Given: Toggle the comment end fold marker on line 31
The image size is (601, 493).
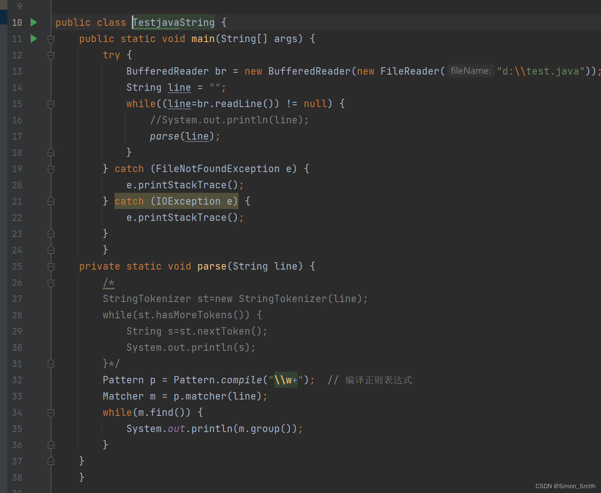Looking at the screenshot, I should 51,364.
